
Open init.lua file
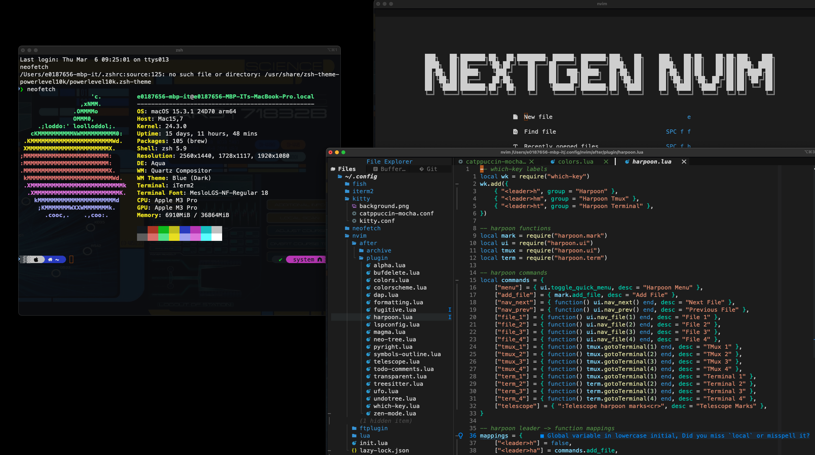[x=369, y=443]
